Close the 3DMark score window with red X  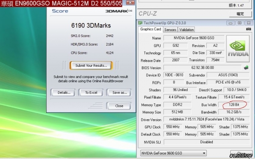[130, 2]
